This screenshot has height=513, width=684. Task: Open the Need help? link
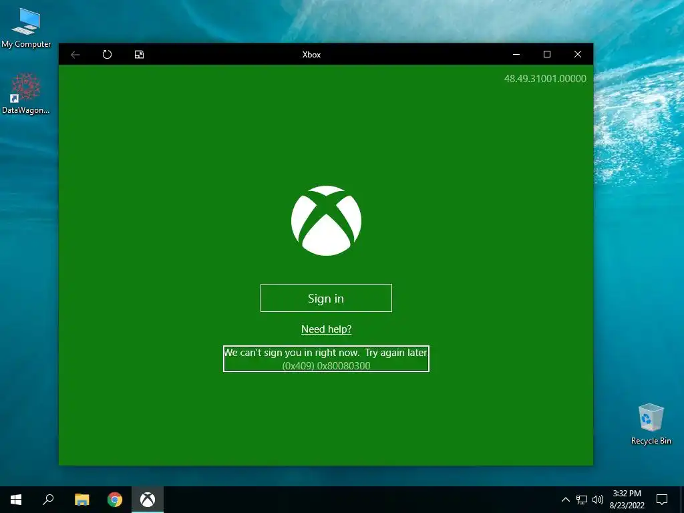point(326,329)
